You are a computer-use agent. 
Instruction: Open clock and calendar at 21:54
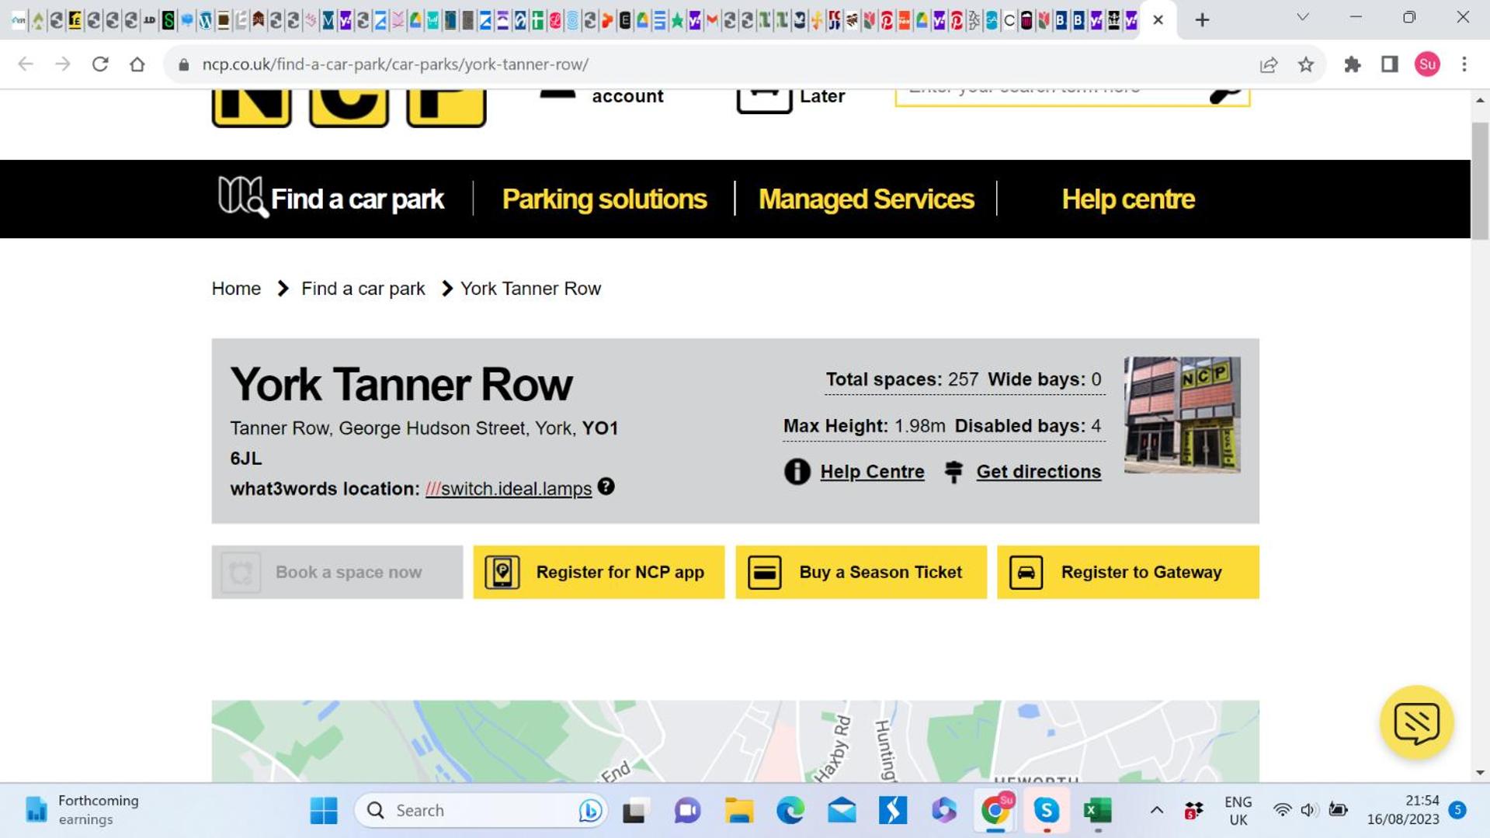1403,810
